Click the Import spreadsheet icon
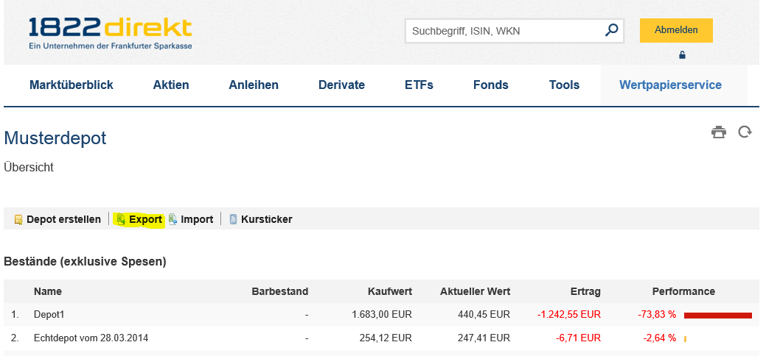 tap(173, 219)
